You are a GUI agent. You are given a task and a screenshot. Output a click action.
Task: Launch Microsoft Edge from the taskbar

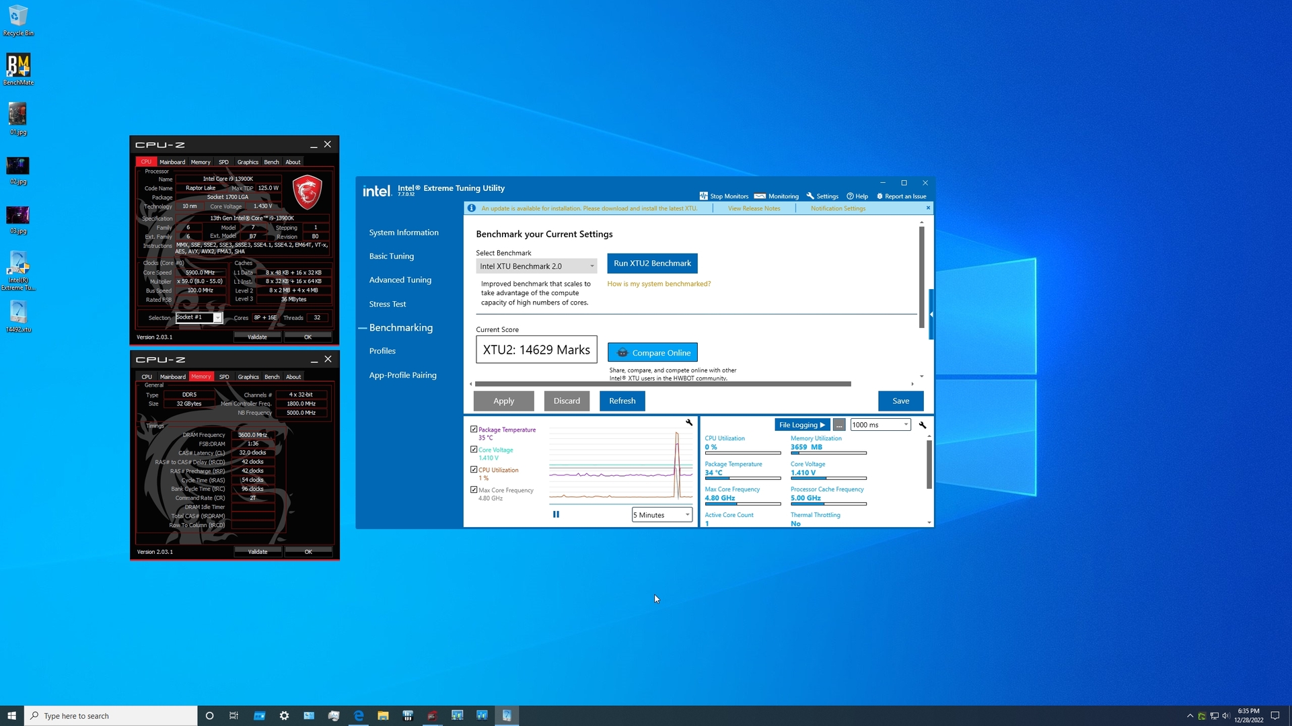tap(358, 716)
